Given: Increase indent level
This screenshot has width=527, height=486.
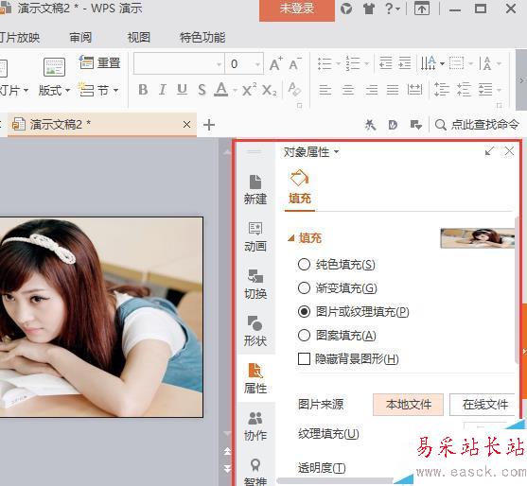Looking at the screenshot, I should pos(404,62).
